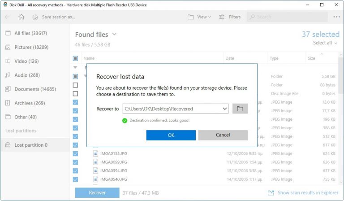Open Show scan results in Explorer
This screenshot has width=344, height=201.
coord(308,192)
